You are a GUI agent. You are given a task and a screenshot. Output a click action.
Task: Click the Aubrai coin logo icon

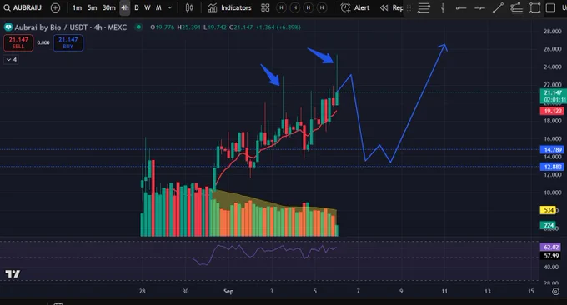click(8, 27)
